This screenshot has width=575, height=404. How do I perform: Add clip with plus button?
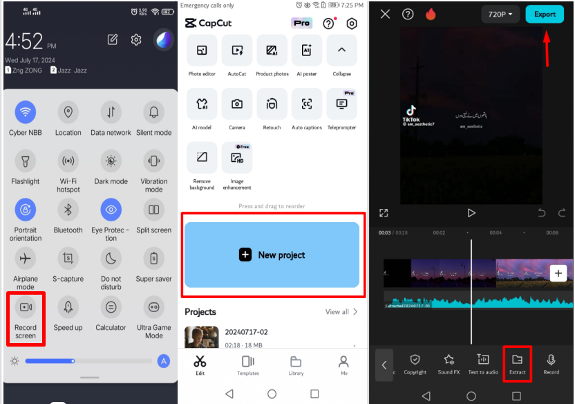[x=558, y=273]
